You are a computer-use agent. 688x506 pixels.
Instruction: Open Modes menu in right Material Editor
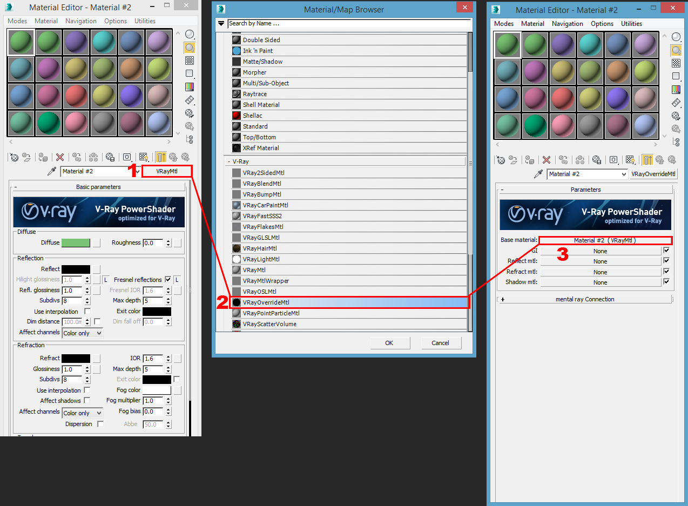[504, 24]
